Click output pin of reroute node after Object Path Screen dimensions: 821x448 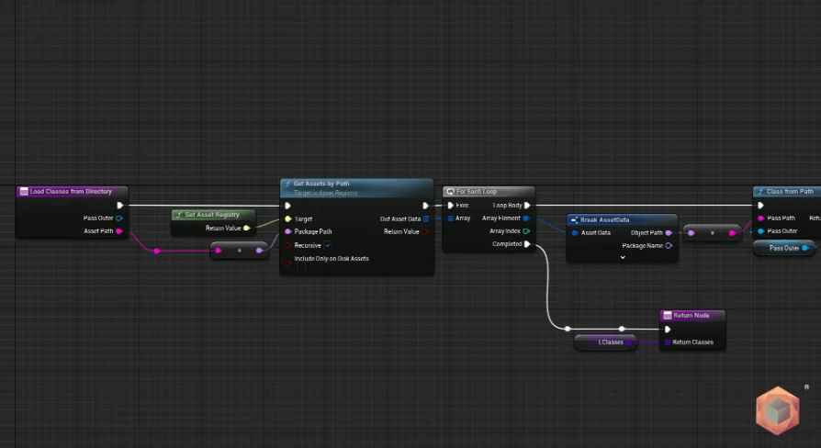tap(732, 233)
